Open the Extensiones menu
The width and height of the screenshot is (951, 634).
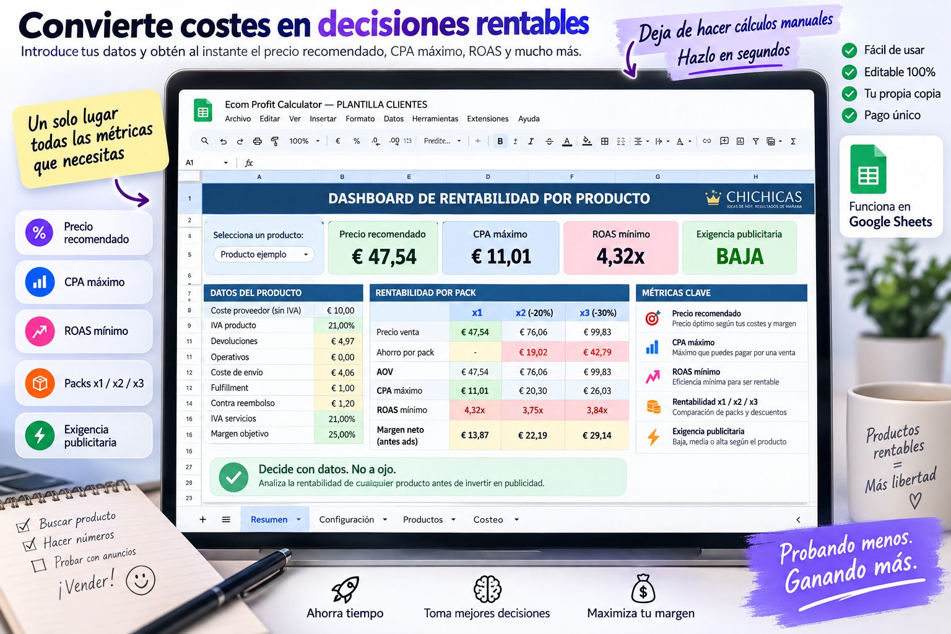(488, 119)
